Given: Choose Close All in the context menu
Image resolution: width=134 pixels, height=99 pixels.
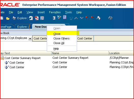Looking at the screenshot, I should (62, 43).
